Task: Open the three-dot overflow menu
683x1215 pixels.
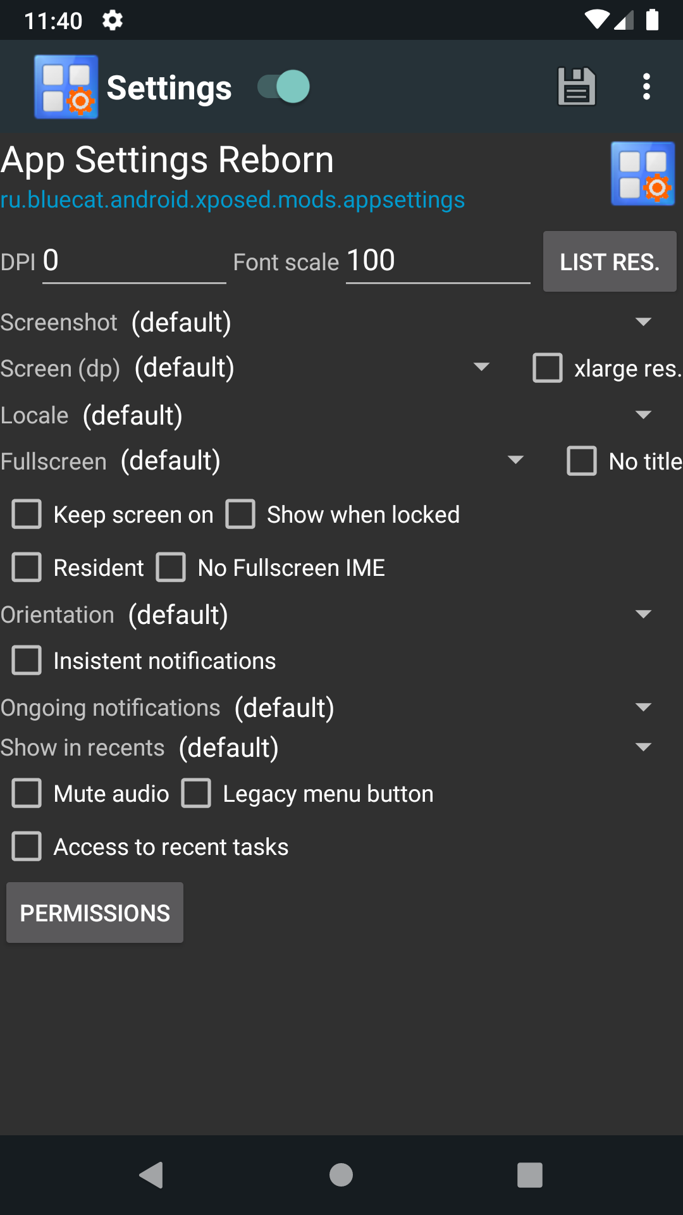Action: [646, 87]
